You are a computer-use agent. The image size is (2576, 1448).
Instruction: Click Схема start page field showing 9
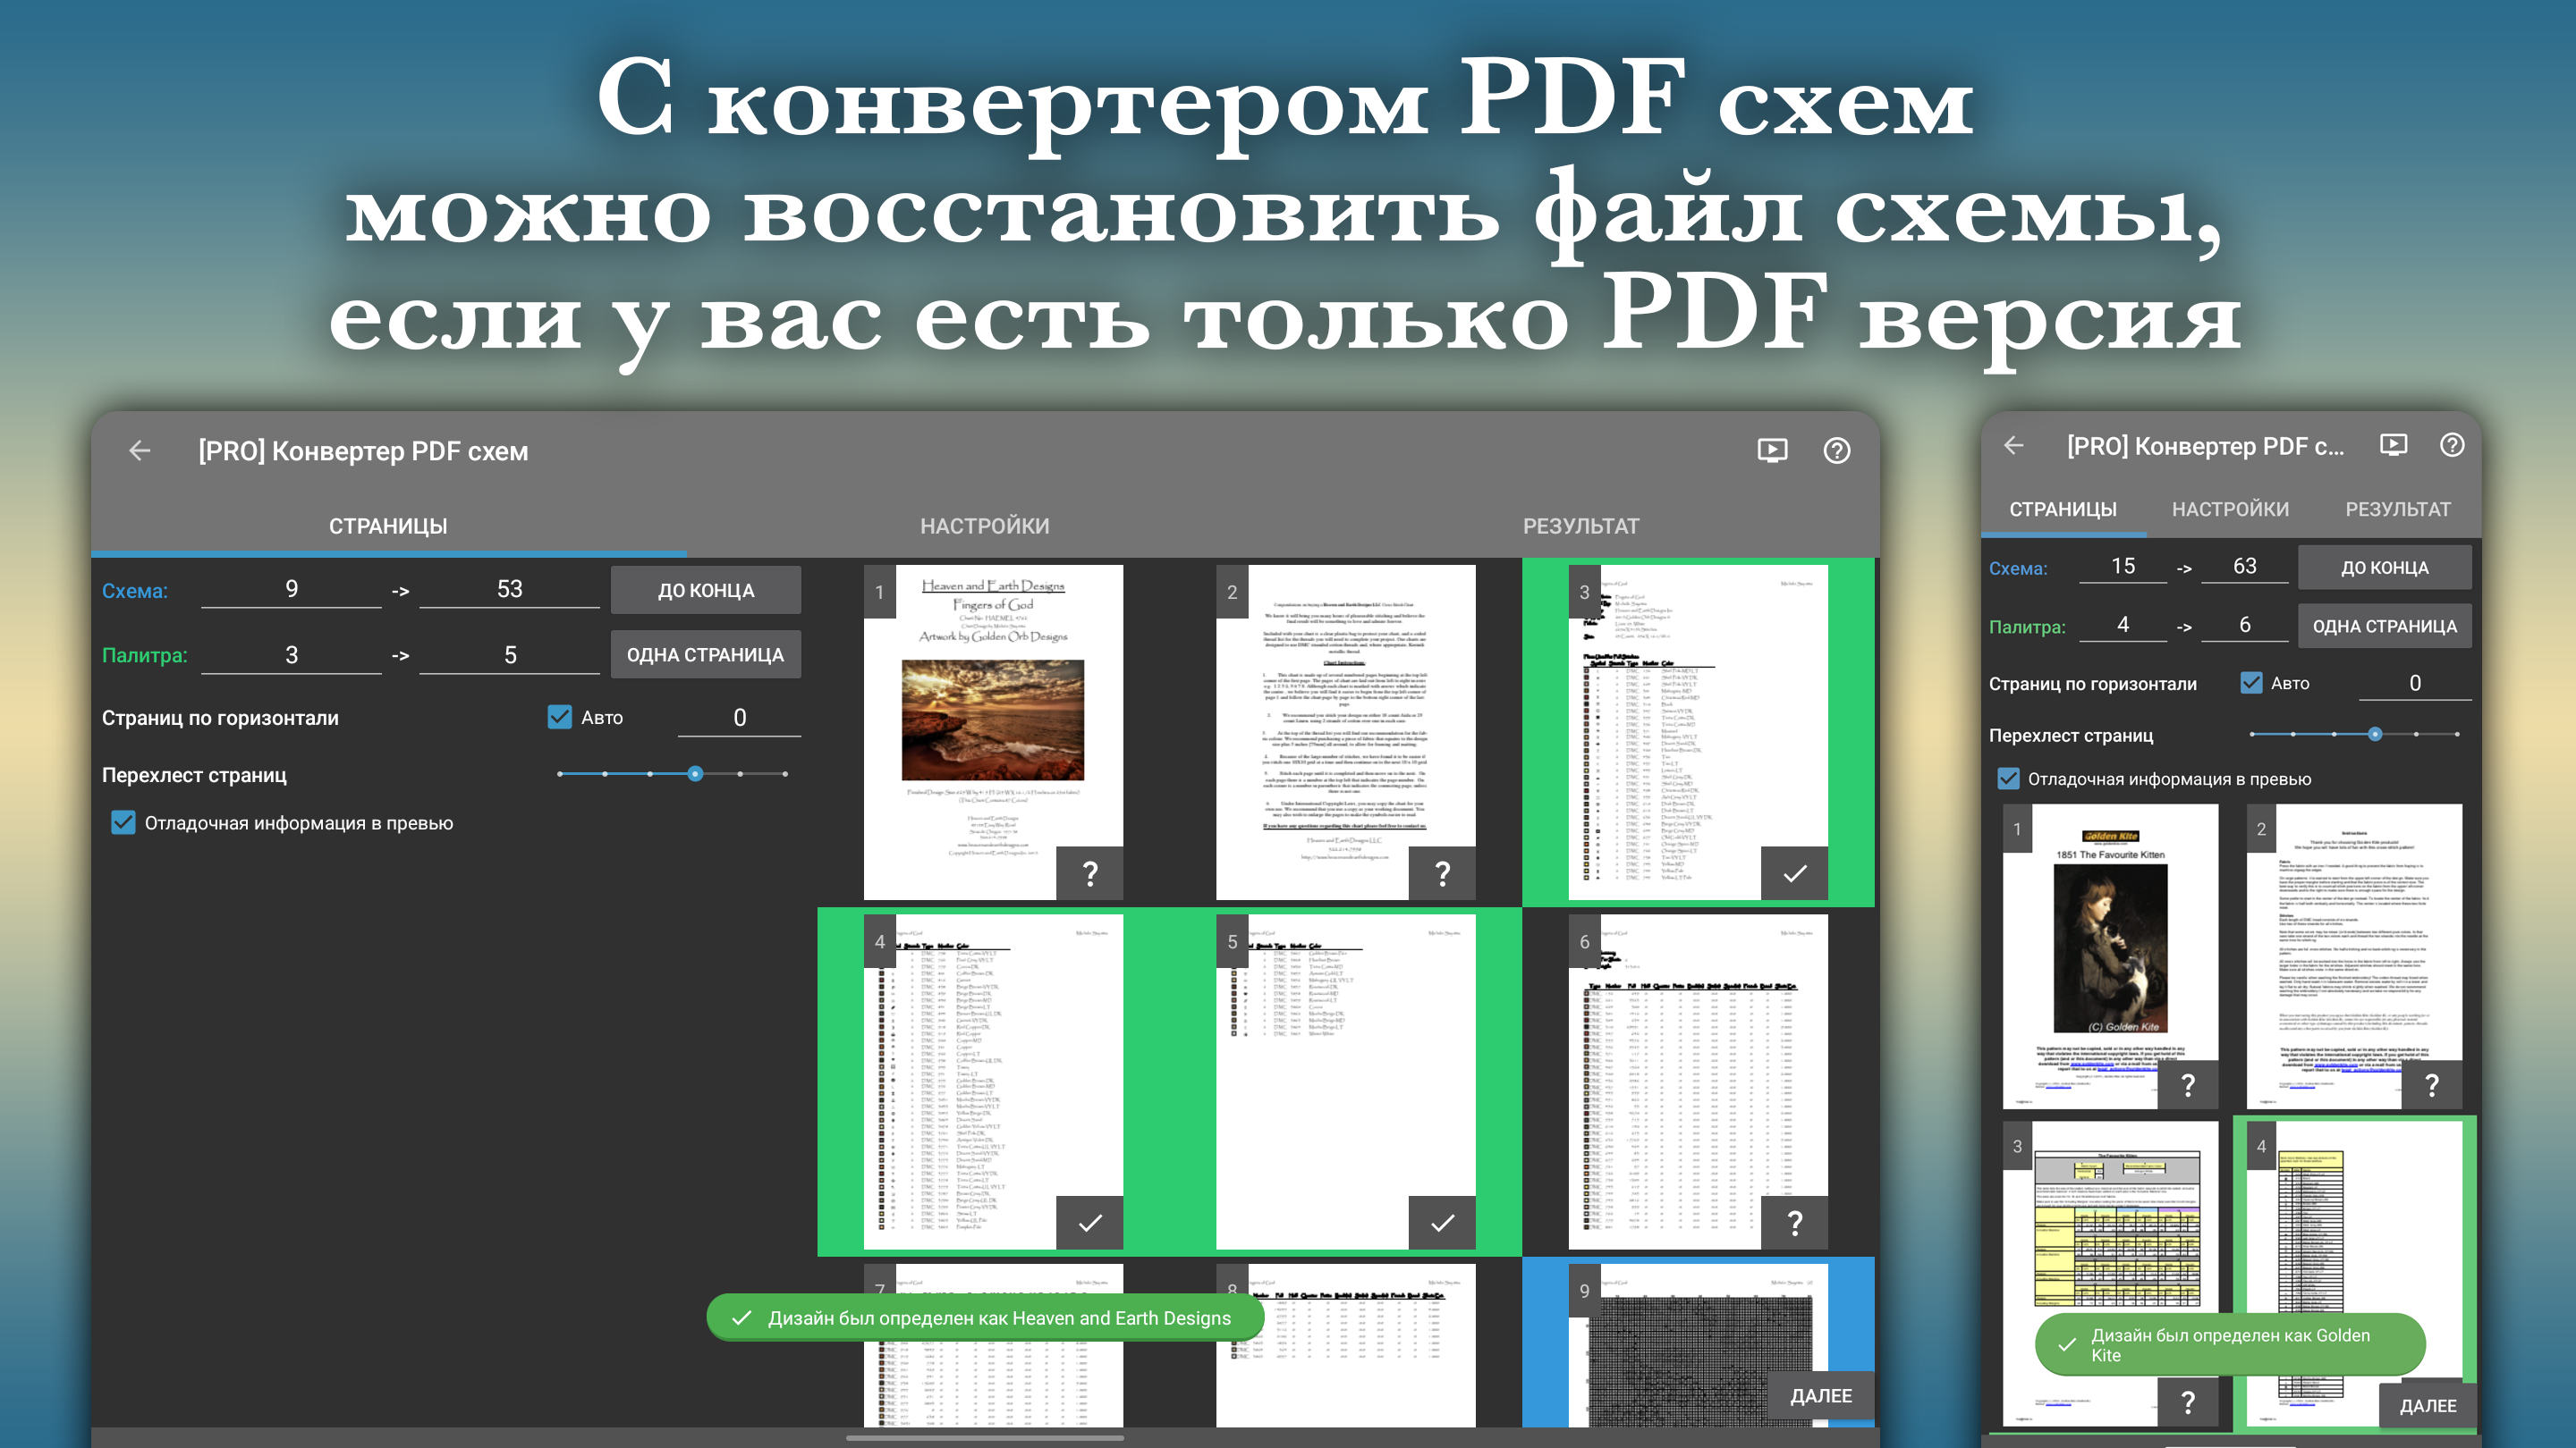[x=291, y=589]
